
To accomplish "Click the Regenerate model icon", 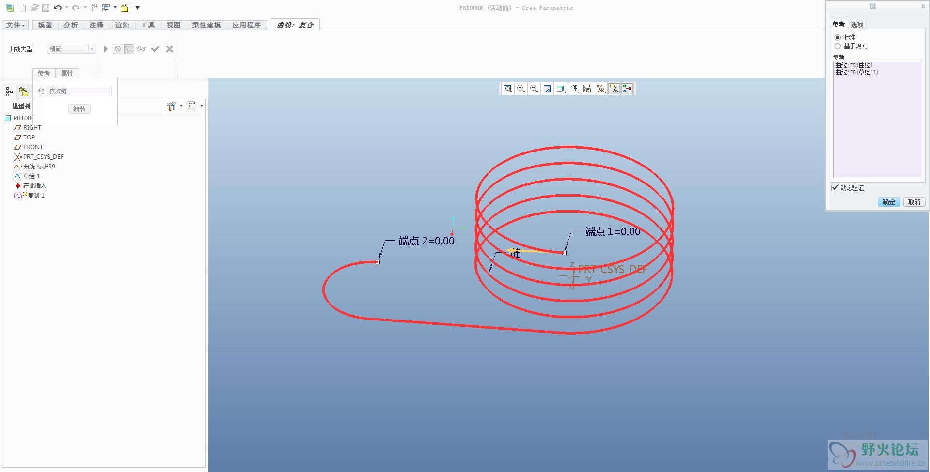I will point(94,8).
